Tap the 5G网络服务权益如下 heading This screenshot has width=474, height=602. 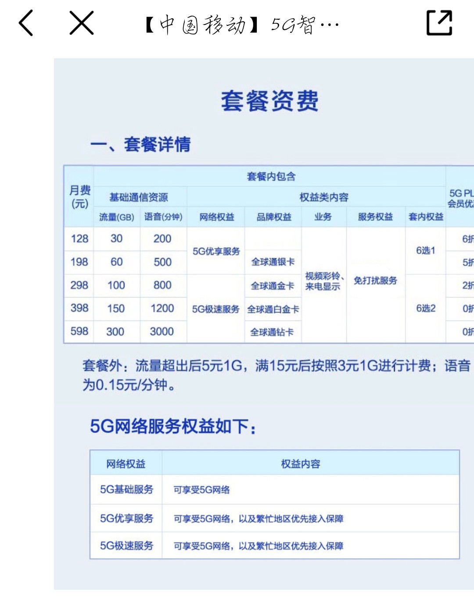(173, 426)
